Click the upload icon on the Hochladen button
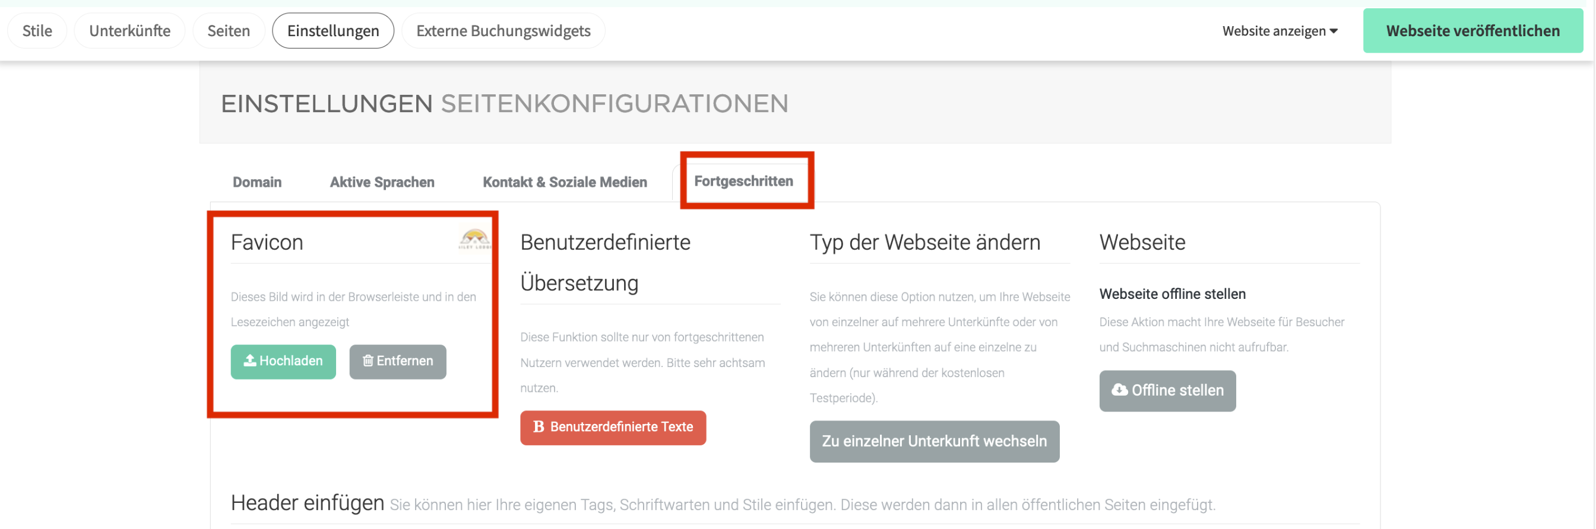1596x529 pixels. pos(250,361)
